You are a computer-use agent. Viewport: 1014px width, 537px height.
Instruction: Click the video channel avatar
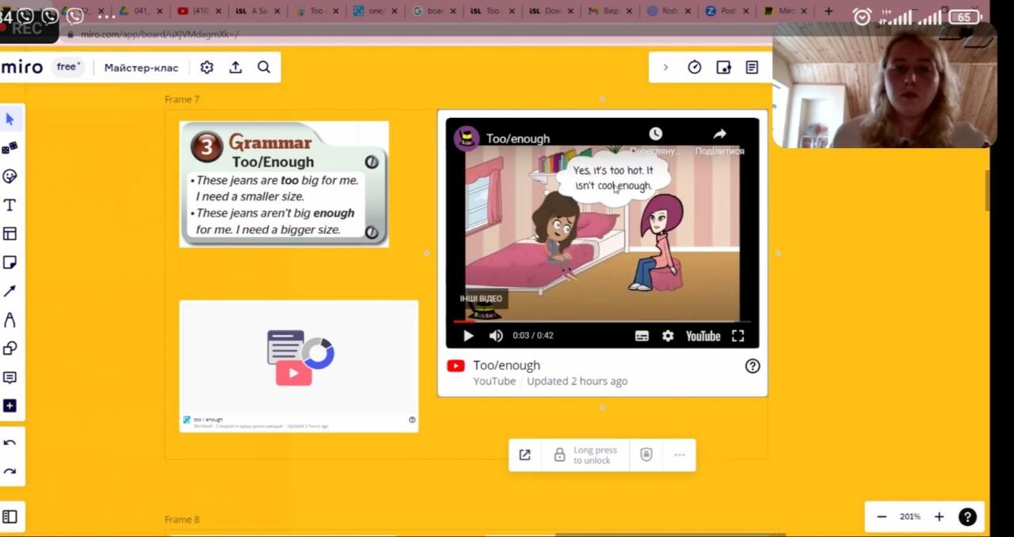(x=467, y=138)
